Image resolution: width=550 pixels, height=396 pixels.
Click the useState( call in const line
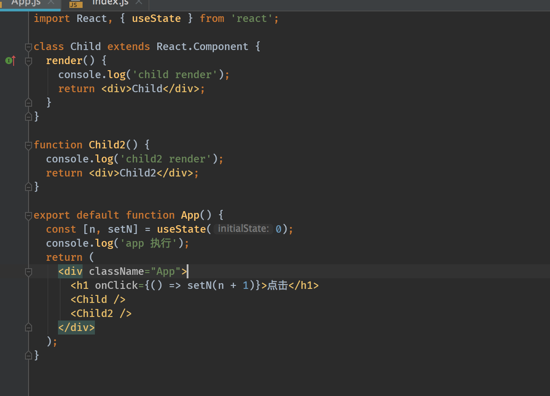184,229
